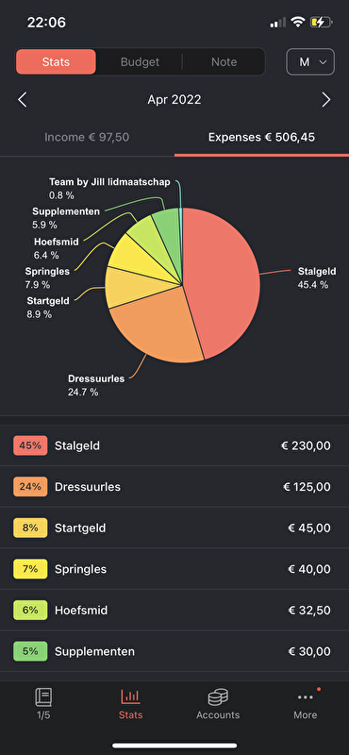
Task: Tap the red Stalgeld pie chart slice
Action: pos(224,279)
